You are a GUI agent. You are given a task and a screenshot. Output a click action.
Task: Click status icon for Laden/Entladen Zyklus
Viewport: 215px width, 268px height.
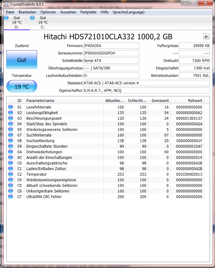(11, 169)
